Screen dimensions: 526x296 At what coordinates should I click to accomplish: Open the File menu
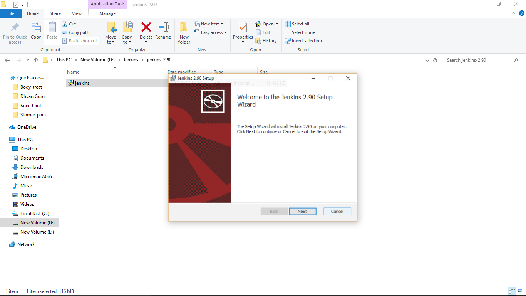(x=11, y=13)
